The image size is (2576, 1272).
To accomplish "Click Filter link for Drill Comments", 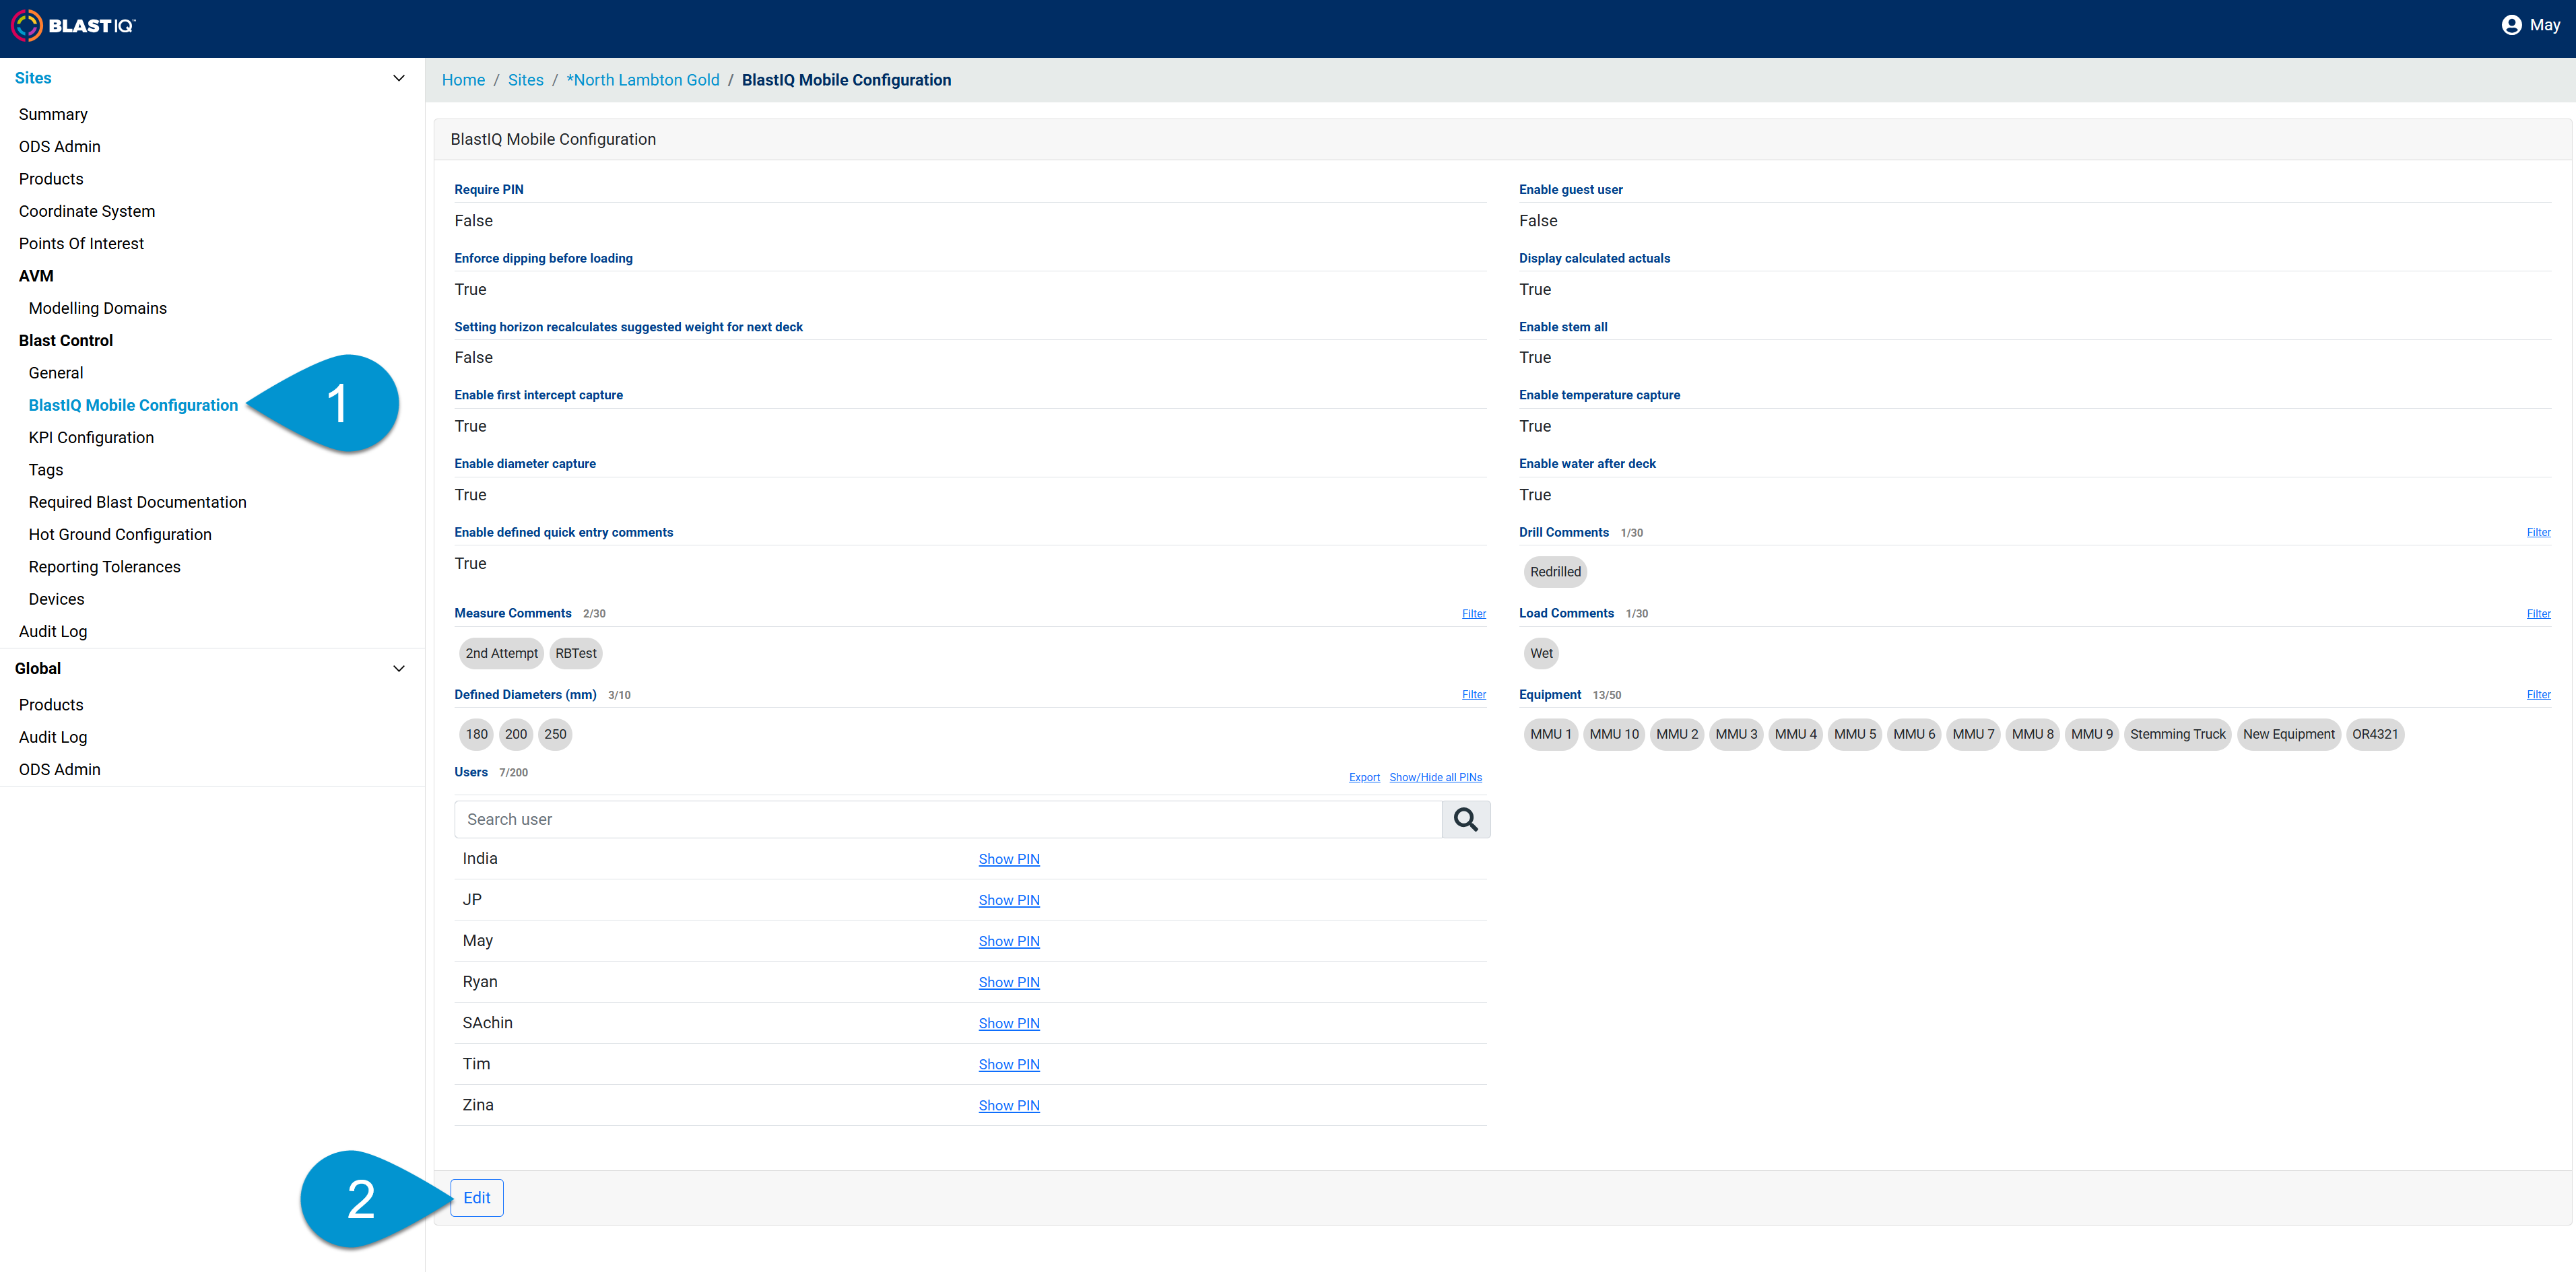I will [x=2538, y=533].
